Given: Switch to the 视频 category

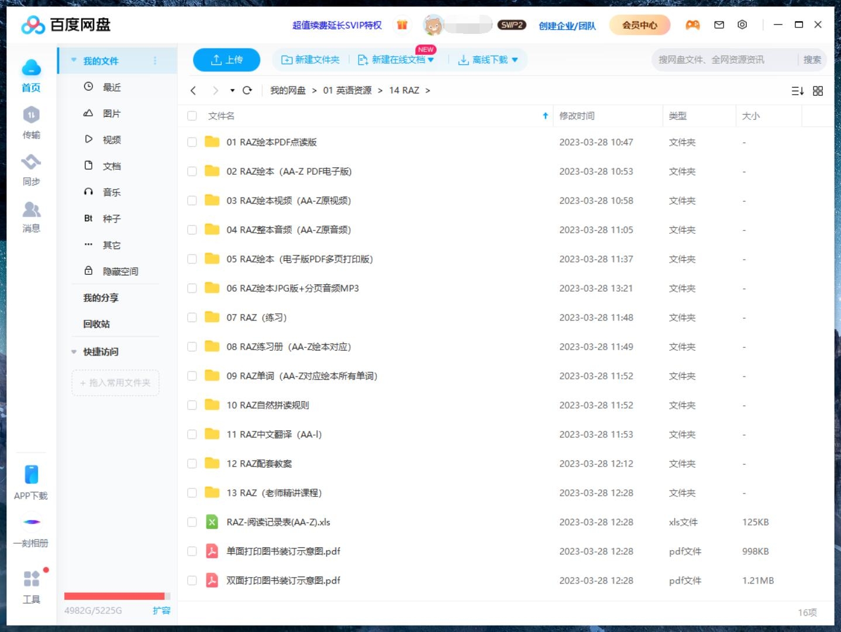Looking at the screenshot, I should click(111, 139).
